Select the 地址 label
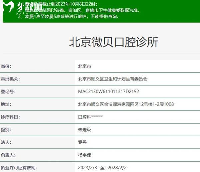 [x=6, y=104]
